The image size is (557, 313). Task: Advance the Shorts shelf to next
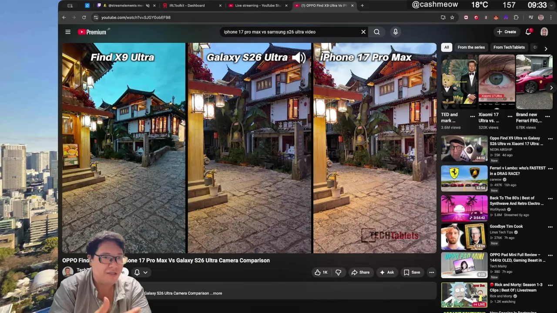click(551, 88)
